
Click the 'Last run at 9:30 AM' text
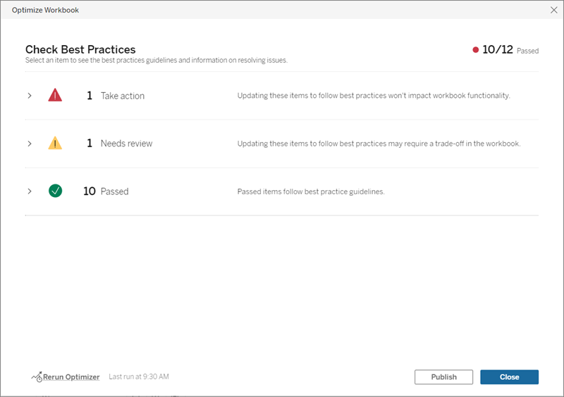[139, 377]
